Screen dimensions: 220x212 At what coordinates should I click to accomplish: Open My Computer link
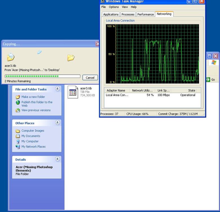click(x=30, y=141)
